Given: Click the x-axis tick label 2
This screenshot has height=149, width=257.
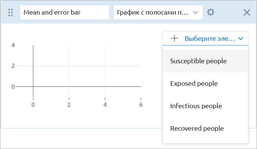Looking at the screenshot, I should pyautogui.click(x=69, y=105).
